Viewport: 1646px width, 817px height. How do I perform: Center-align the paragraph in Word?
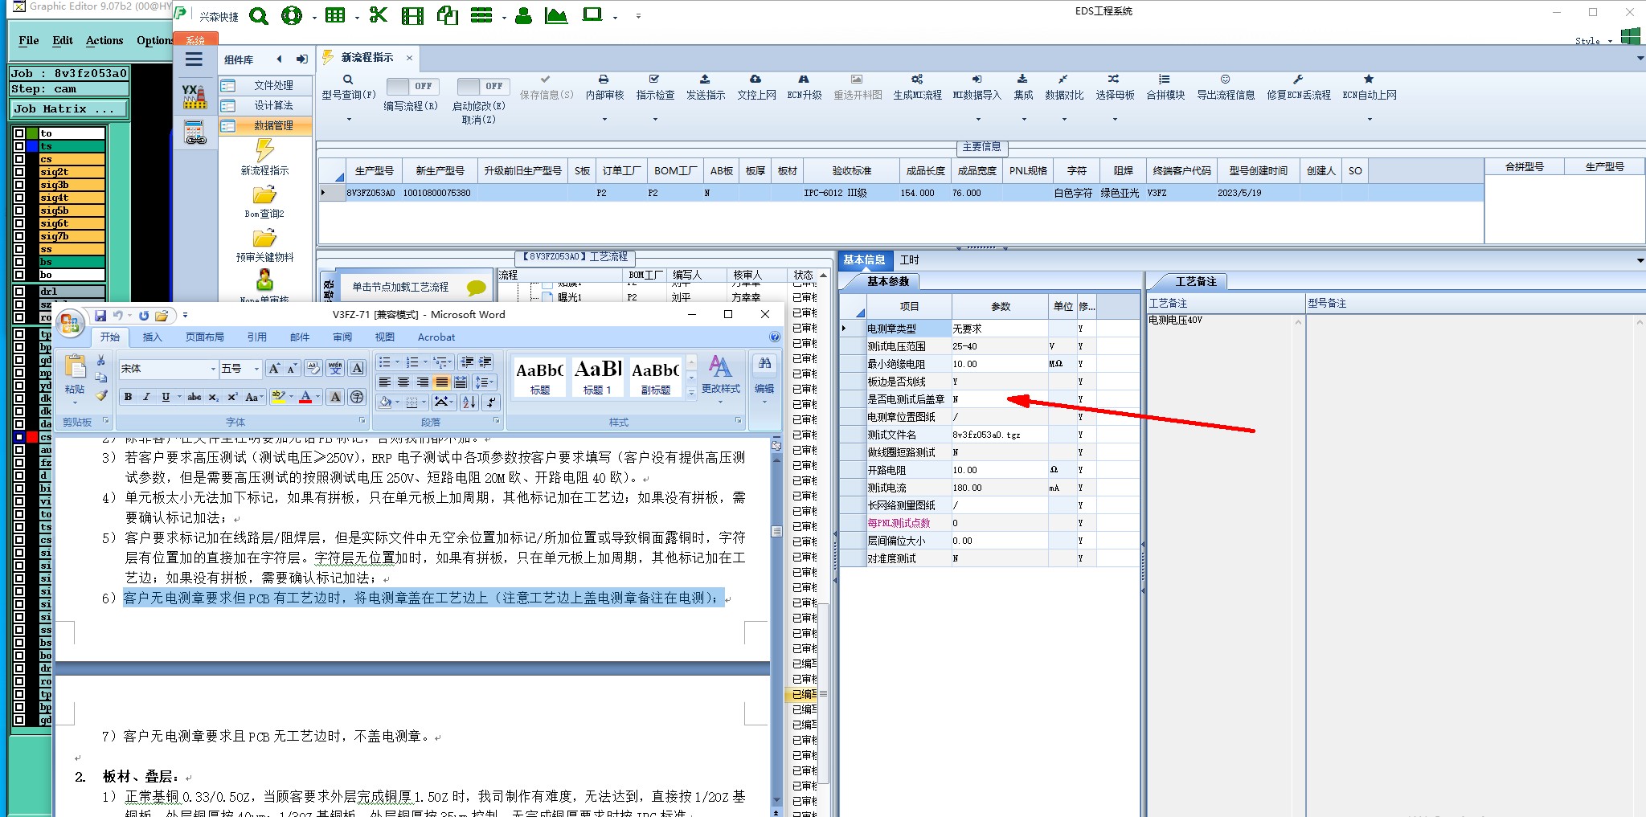(x=403, y=382)
